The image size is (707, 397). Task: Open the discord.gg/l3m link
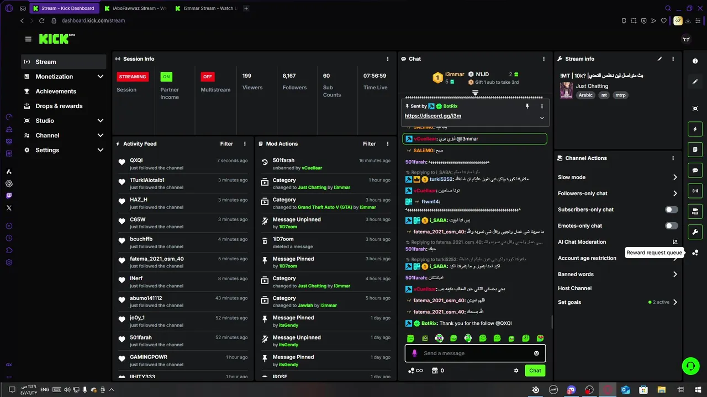pos(433,116)
